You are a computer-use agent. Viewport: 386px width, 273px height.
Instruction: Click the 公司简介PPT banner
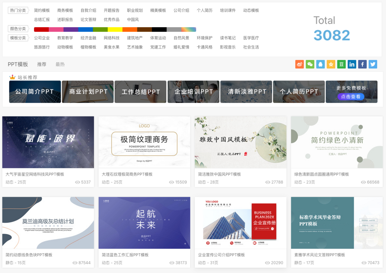click(x=35, y=92)
